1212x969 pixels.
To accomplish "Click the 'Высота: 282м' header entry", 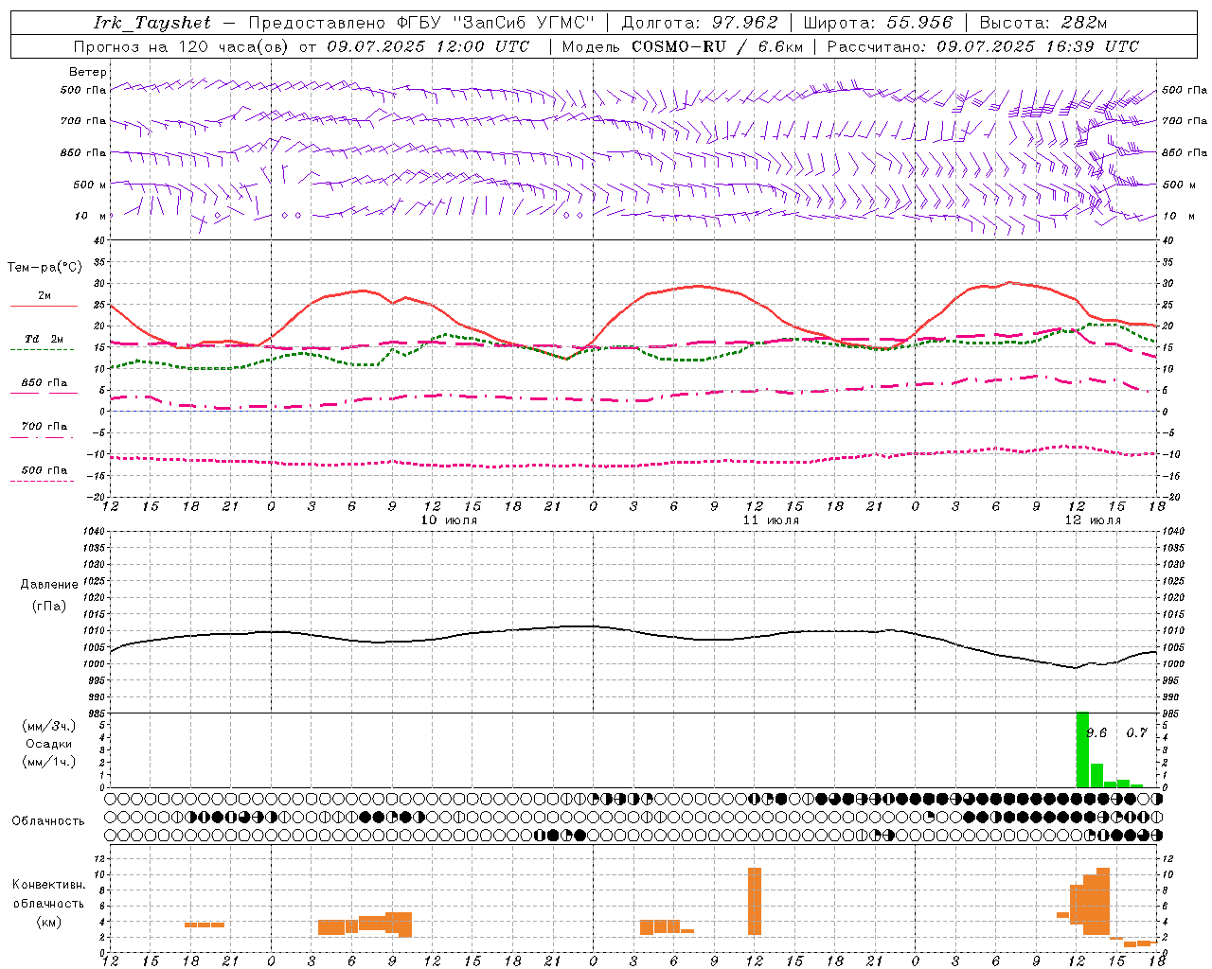I will pyautogui.click(x=1043, y=23).
